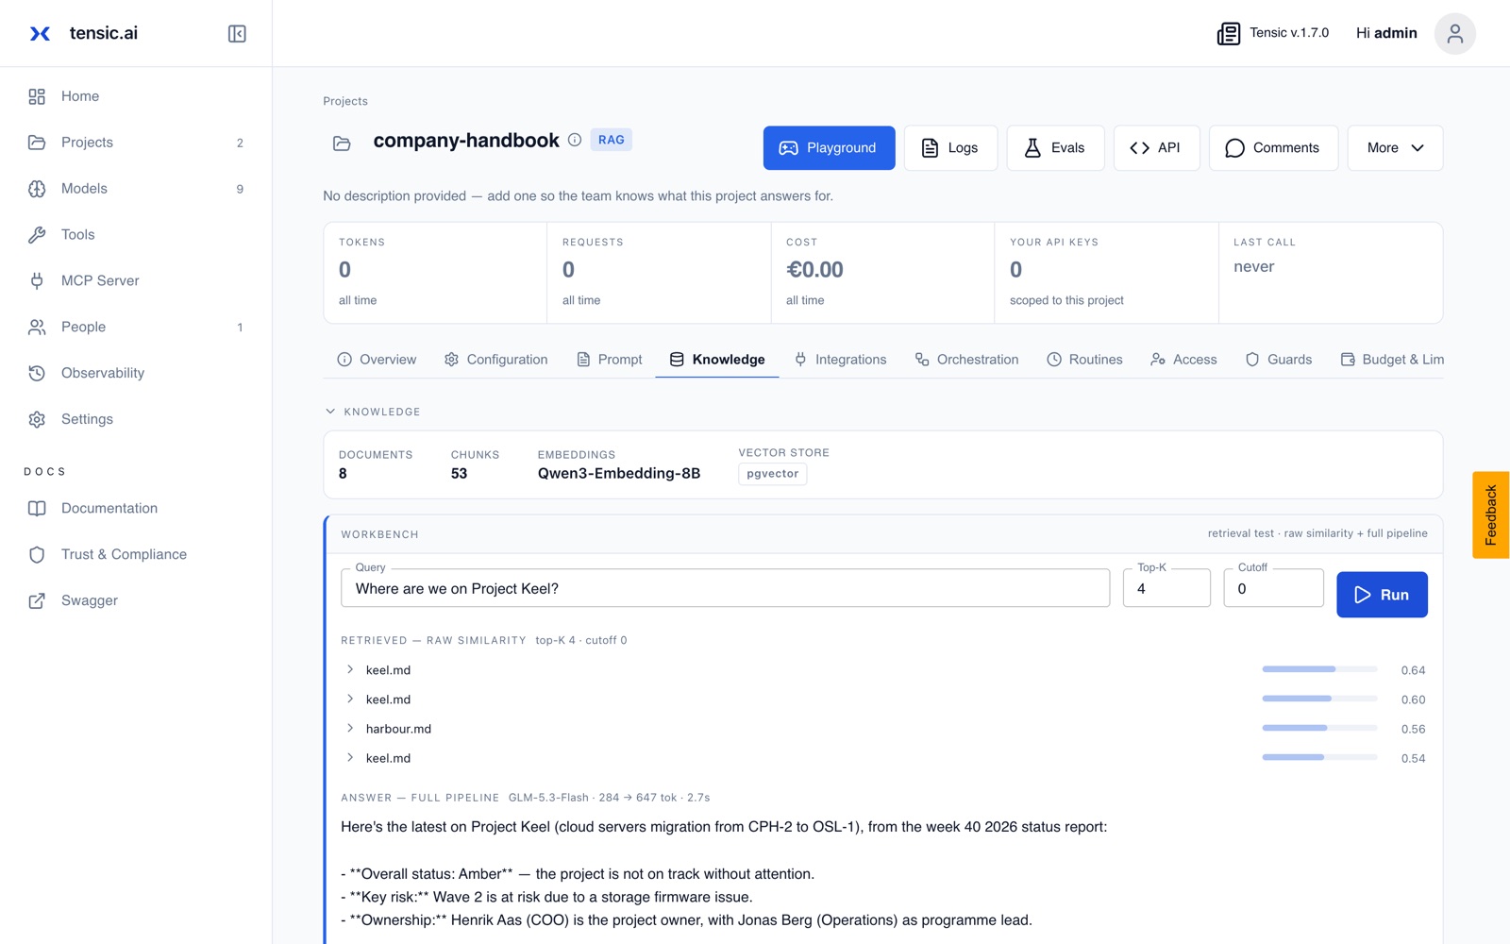Collapse the sidebar with the panel icon
Image resolution: width=1510 pixels, height=944 pixels.
(237, 34)
